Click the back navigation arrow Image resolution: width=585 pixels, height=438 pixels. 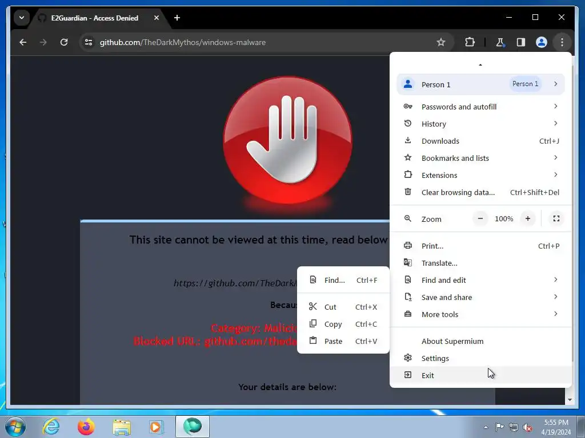pyautogui.click(x=23, y=42)
